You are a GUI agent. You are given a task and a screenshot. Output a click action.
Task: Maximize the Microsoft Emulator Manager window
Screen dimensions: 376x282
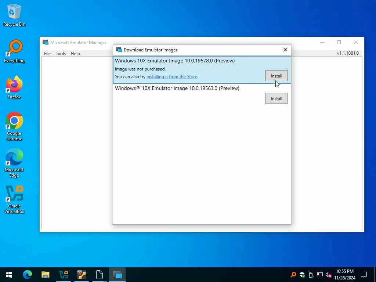pos(339,43)
